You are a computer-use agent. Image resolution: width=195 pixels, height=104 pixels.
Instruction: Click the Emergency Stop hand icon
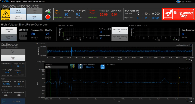[x=167, y=14]
